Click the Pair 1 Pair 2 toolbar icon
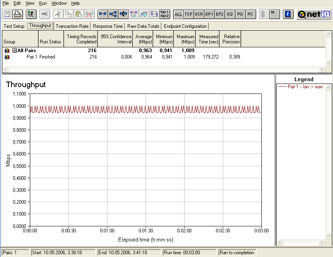Viewport: 333px width, 257px height. pyautogui.click(x=164, y=14)
